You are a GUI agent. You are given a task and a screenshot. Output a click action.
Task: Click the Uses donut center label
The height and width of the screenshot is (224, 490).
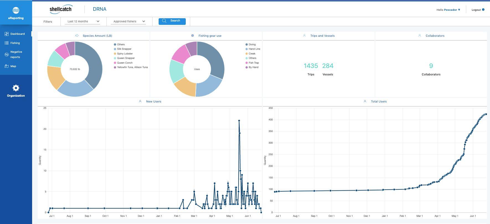click(197, 69)
